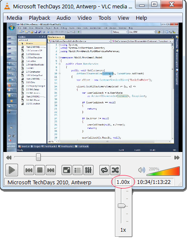Viewport: 187px width, 238px height.
Task: Open extended settings equalizer icon
Action: coord(88,170)
